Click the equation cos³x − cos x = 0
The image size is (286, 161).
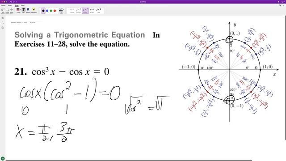coord(71,72)
